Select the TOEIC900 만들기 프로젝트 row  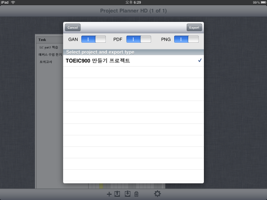pos(133,61)
